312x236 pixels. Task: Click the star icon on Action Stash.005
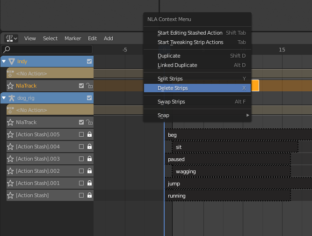tap(10, 134)
